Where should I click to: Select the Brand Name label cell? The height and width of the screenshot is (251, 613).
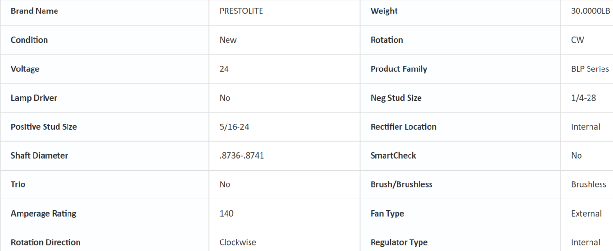34,11
